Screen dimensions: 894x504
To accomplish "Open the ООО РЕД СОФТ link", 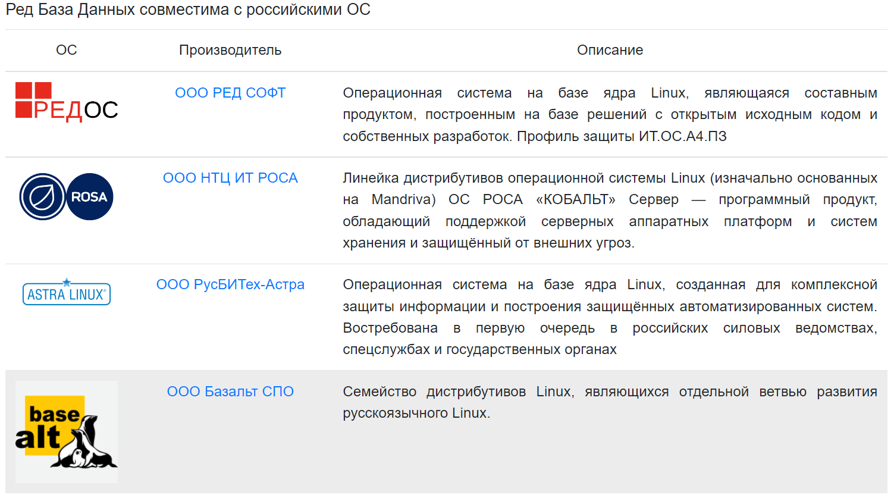I will [x=230, y=93].
